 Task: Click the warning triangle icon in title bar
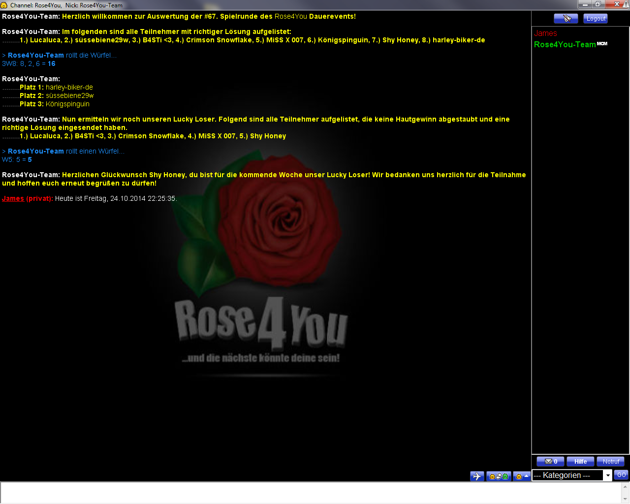click(626, 4)
